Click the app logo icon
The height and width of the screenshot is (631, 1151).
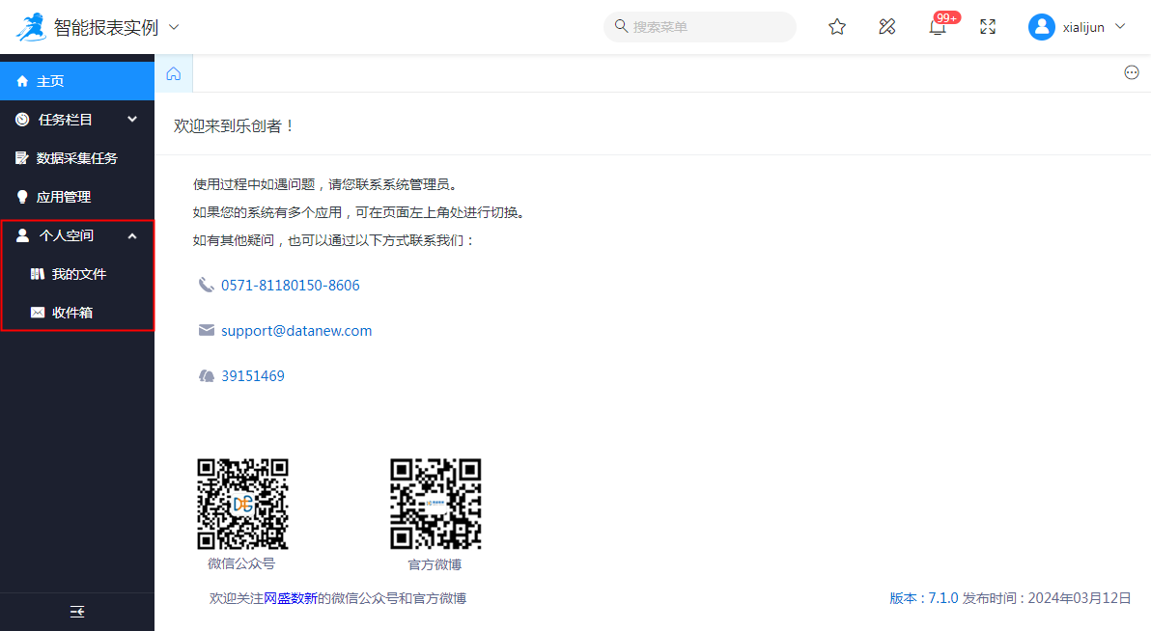coord(31,27)
